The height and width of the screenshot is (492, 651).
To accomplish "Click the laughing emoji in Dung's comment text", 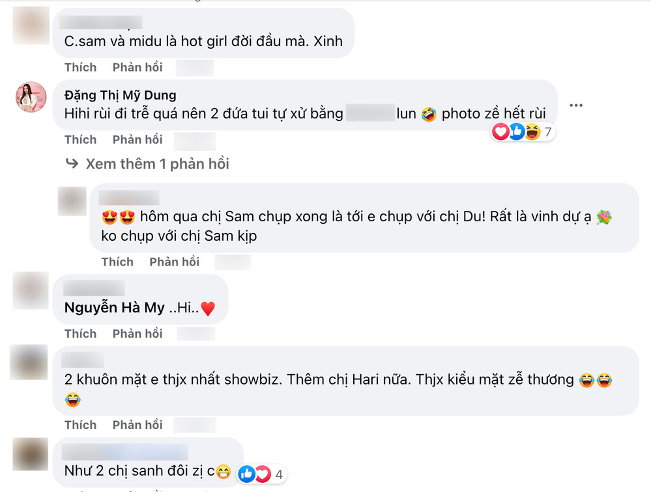I will pyautogui.click(x=430, y=113).
